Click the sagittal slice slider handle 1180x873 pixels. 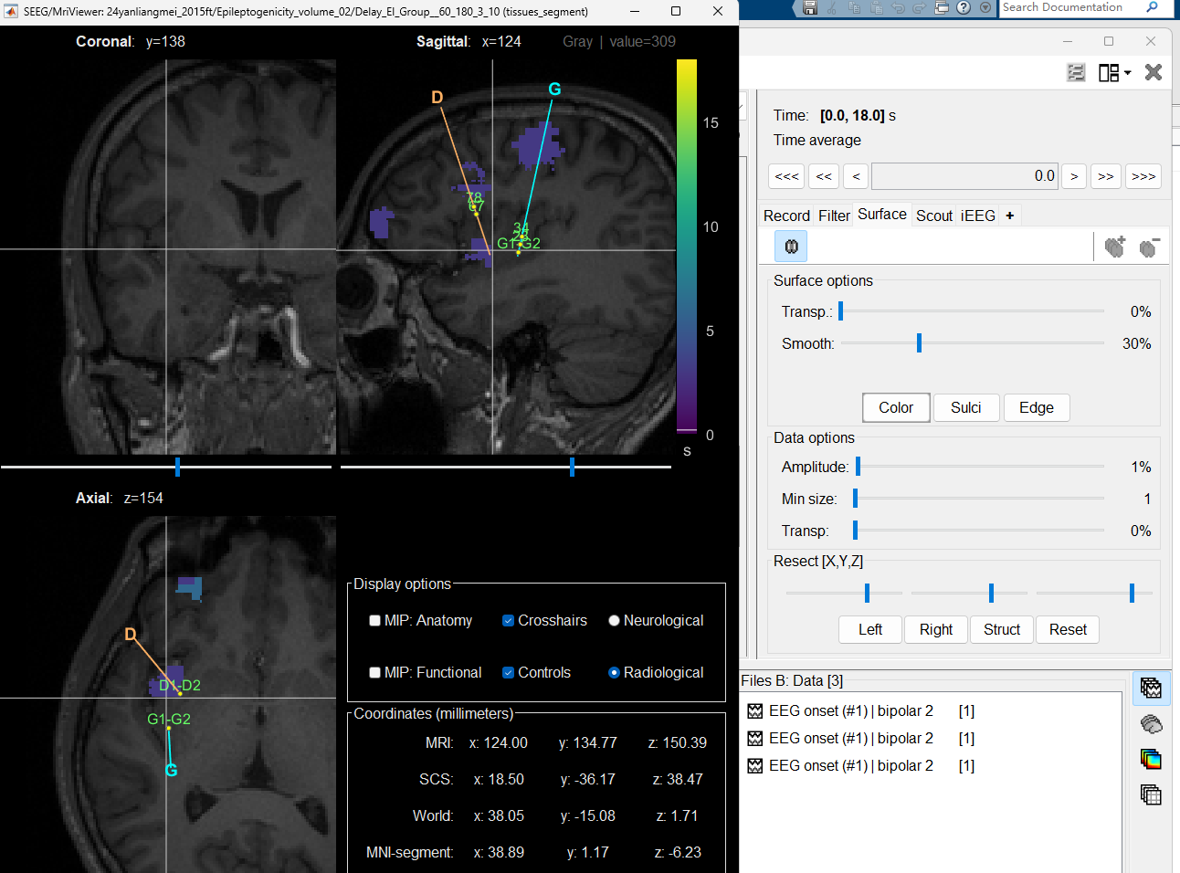(x=572, y=467)
